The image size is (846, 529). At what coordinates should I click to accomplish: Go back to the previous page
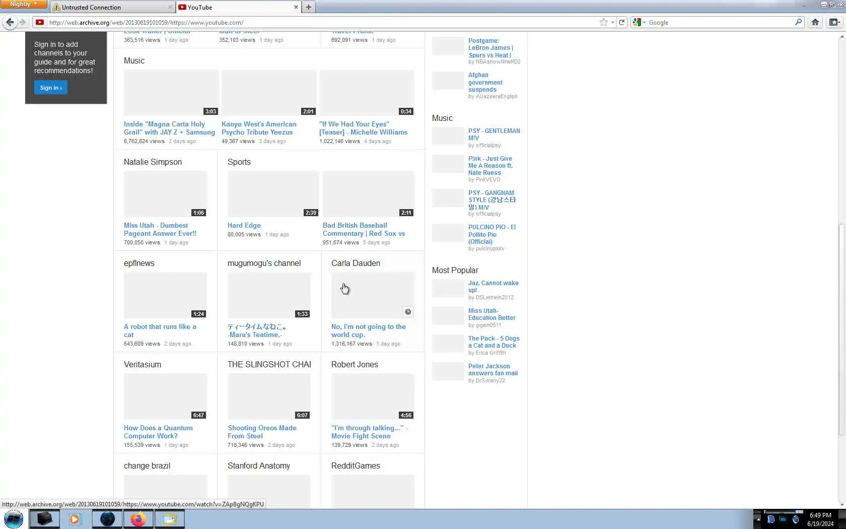[x=10, y=22]
